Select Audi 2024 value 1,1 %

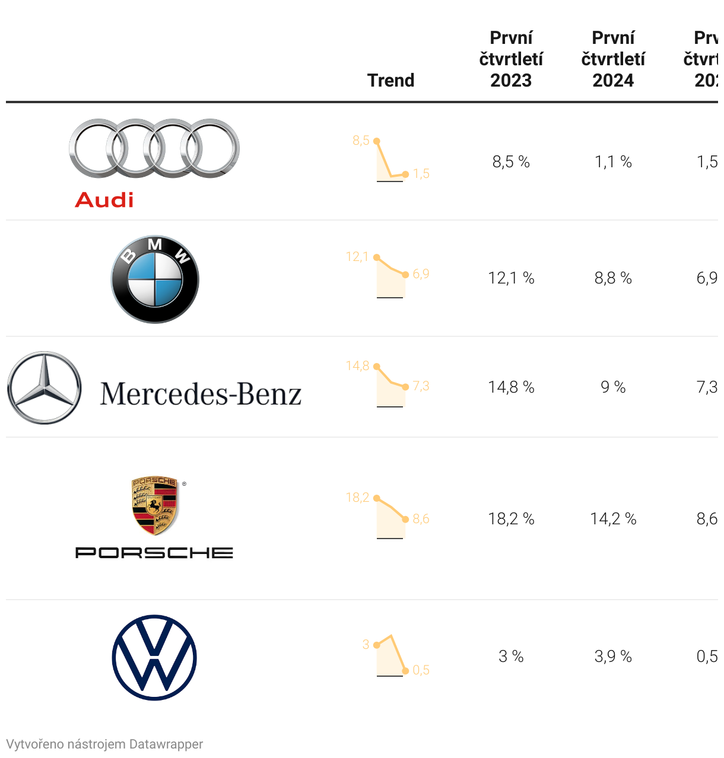613,162
